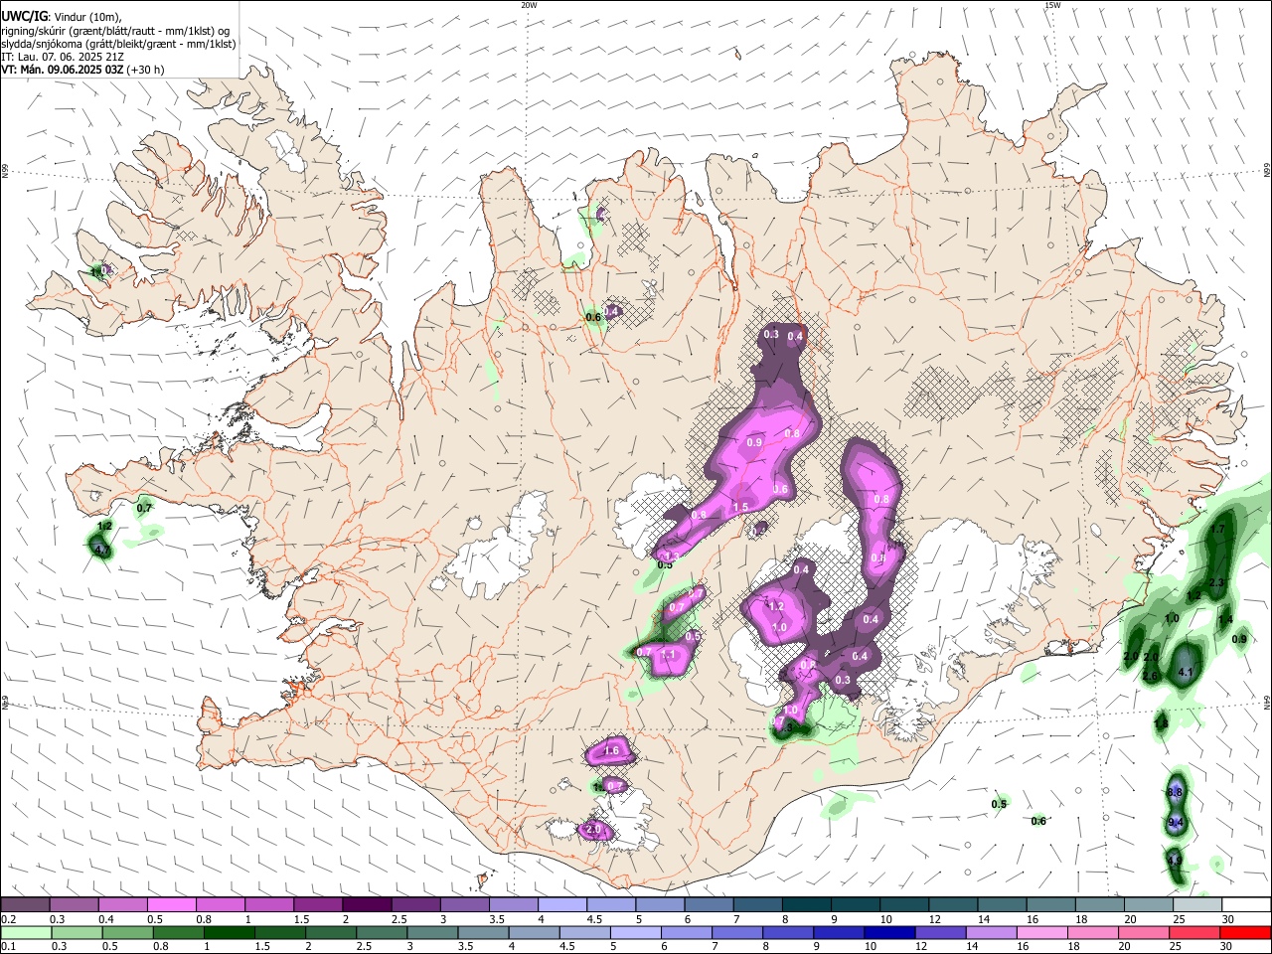The height and width of the screenshot is (954, 1272).
Task: Select the pale gray 25–30 upper scale swatch
Action: click(x=1197, y=905)
